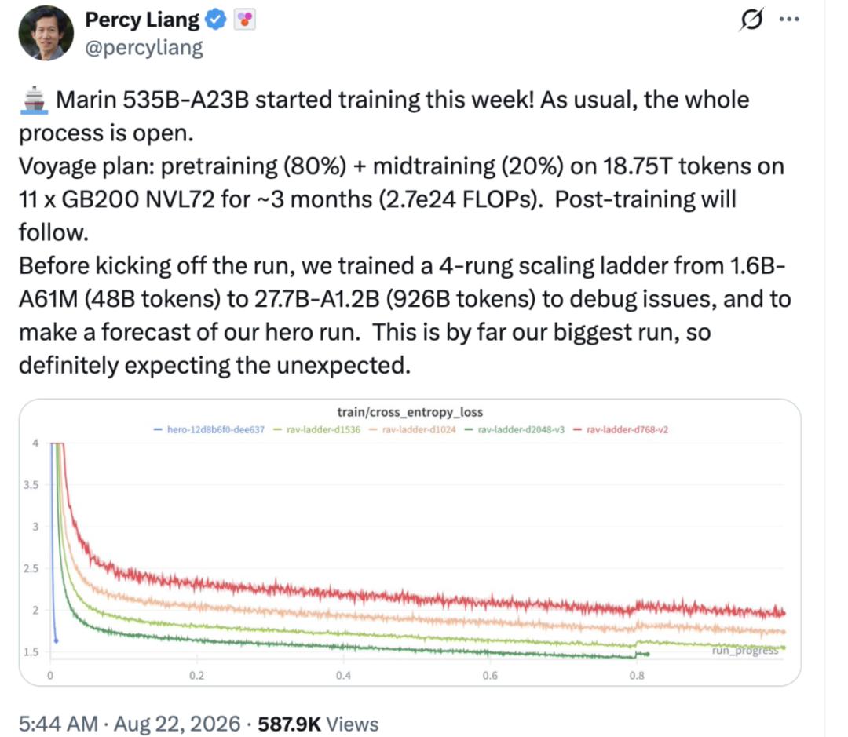The image size is (848, 737).
Task: Click the blue verified checkmark badge
Action: click(217, 20)
